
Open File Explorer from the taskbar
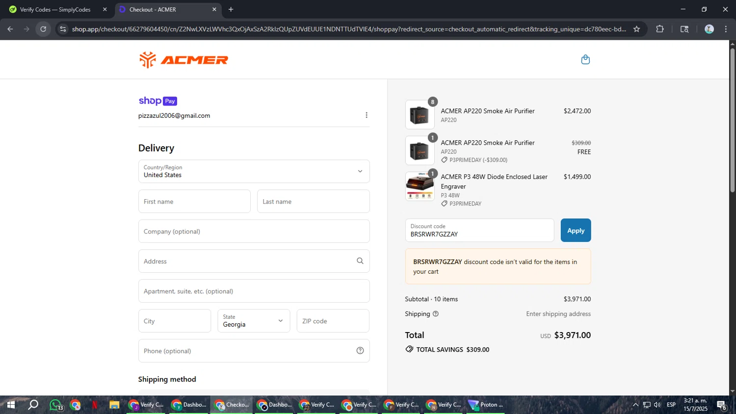(x=114, y=405)
